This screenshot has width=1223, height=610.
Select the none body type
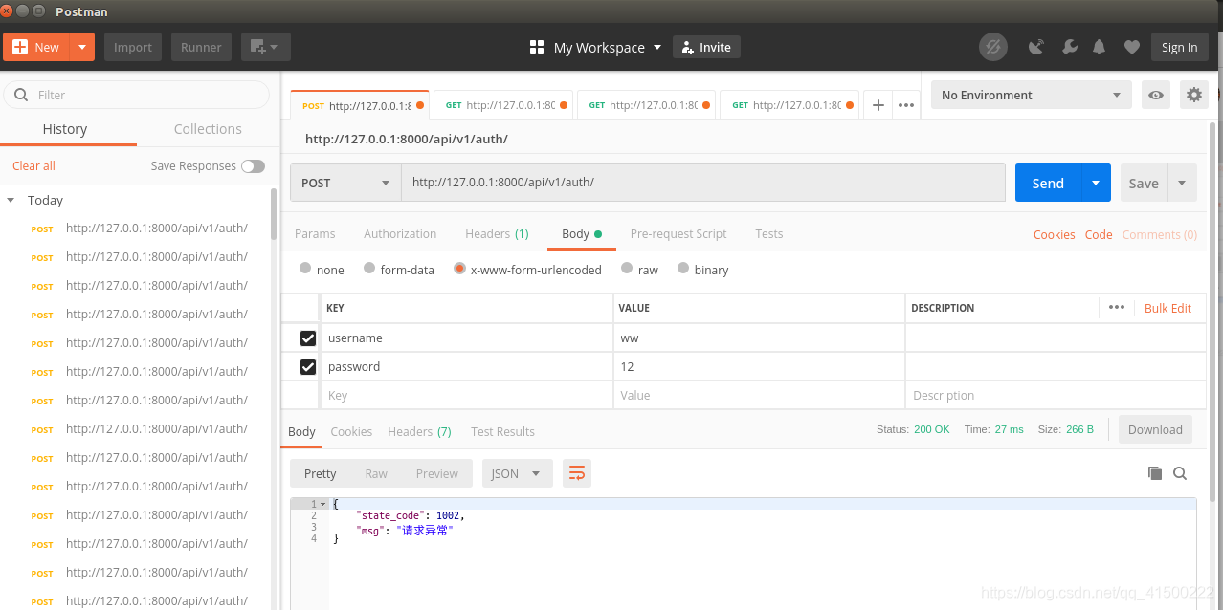(305, 269)
